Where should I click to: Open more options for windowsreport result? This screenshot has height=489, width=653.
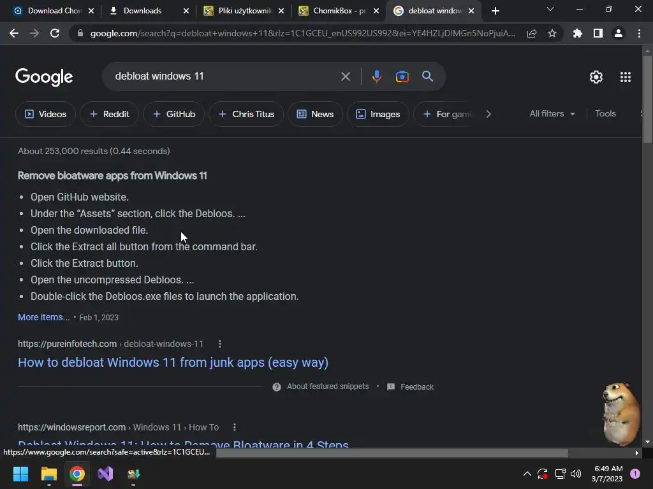(235, 427)
